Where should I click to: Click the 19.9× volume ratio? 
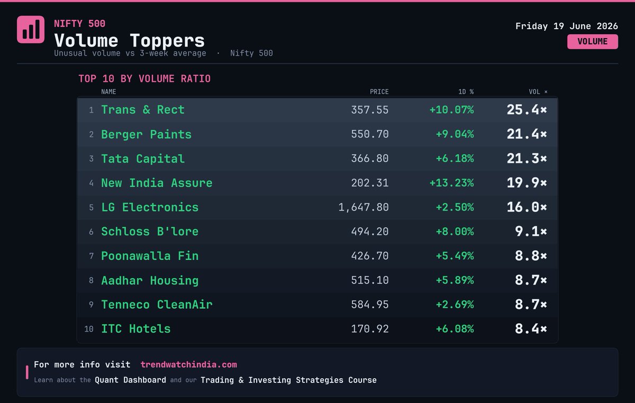click(527, 183)
